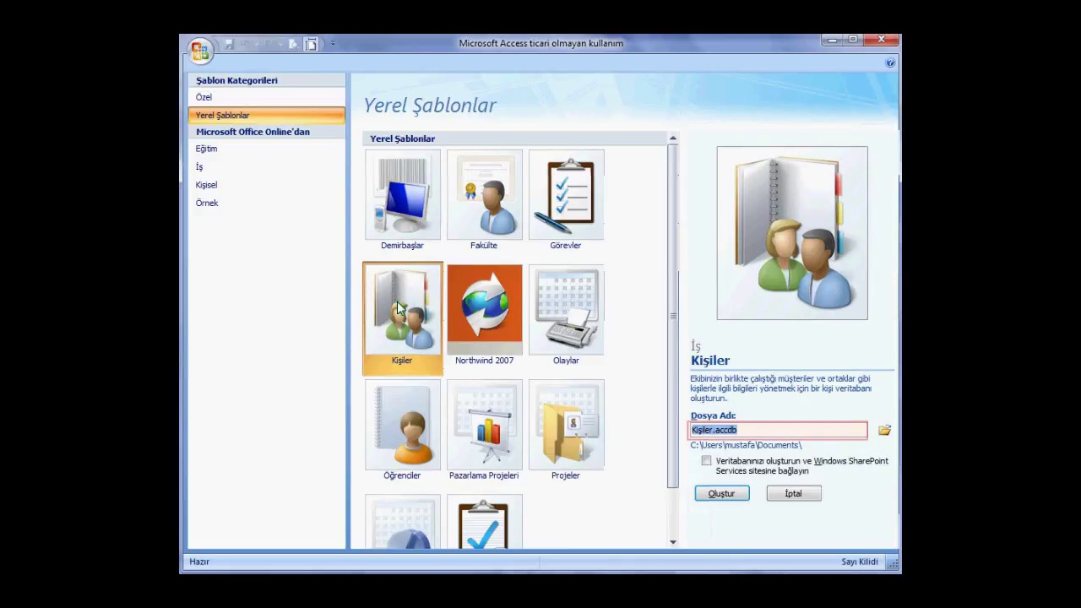Select the blue checkmark clipboard template
This screenshot has height=608, width=1081.
484,522
